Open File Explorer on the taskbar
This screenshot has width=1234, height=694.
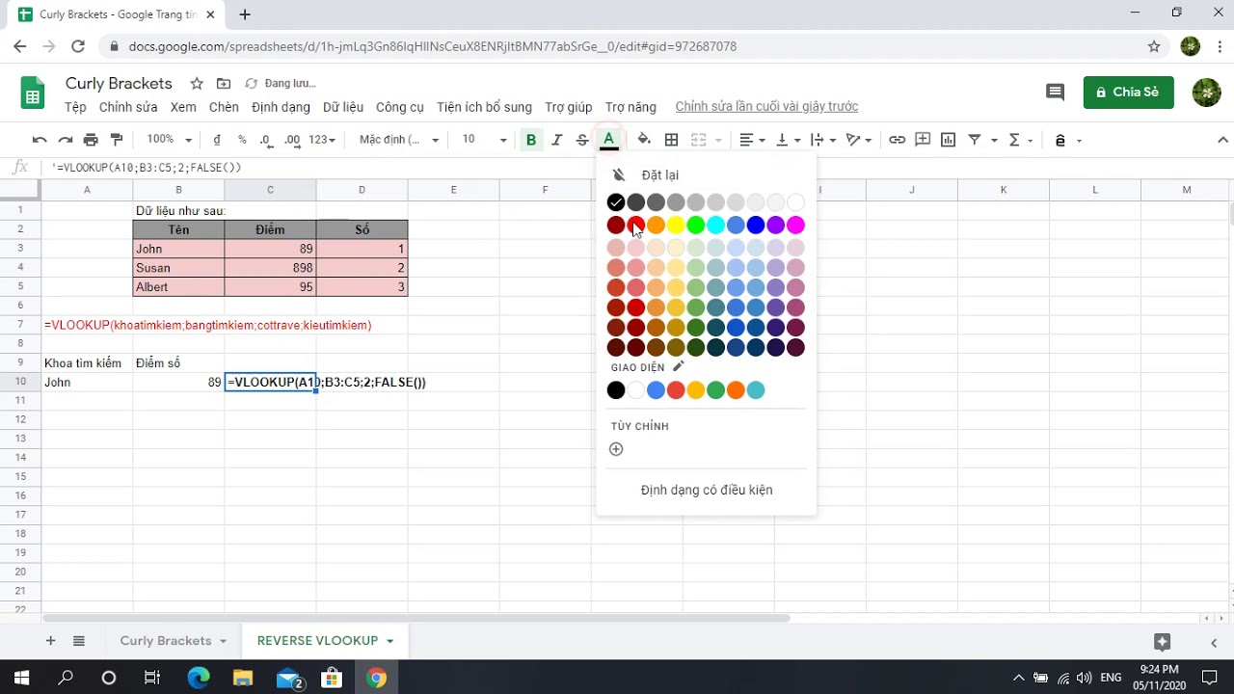[x=241, y=678]
